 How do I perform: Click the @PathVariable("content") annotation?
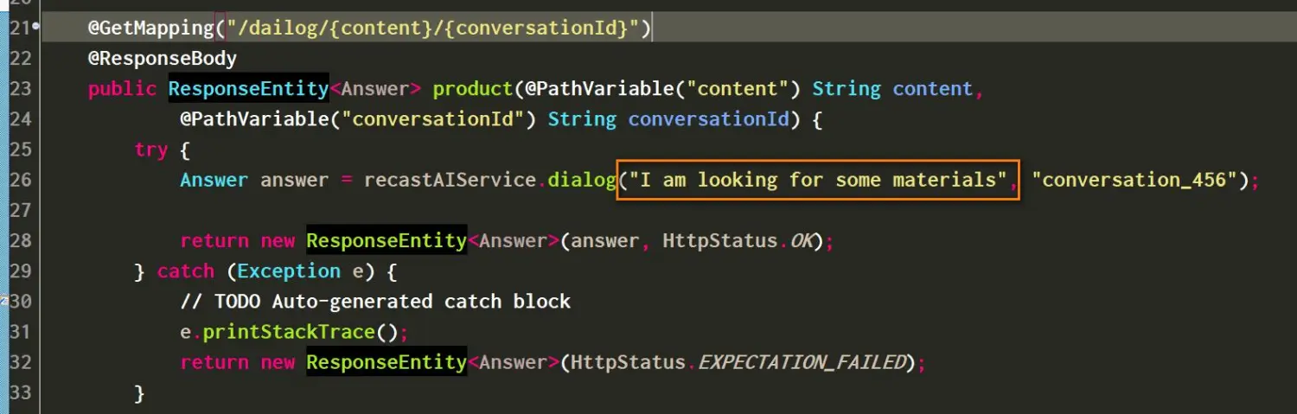pyautogui.click(x=663, y=89)
